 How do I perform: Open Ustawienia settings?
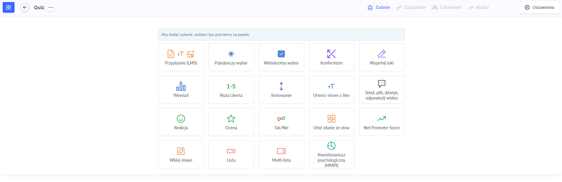click(539, 7)
